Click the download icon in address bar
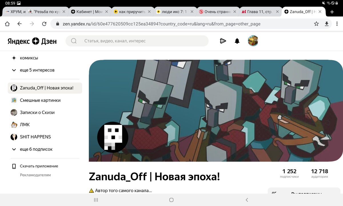The height and width of the screenshot is (206, 343). 327,24
